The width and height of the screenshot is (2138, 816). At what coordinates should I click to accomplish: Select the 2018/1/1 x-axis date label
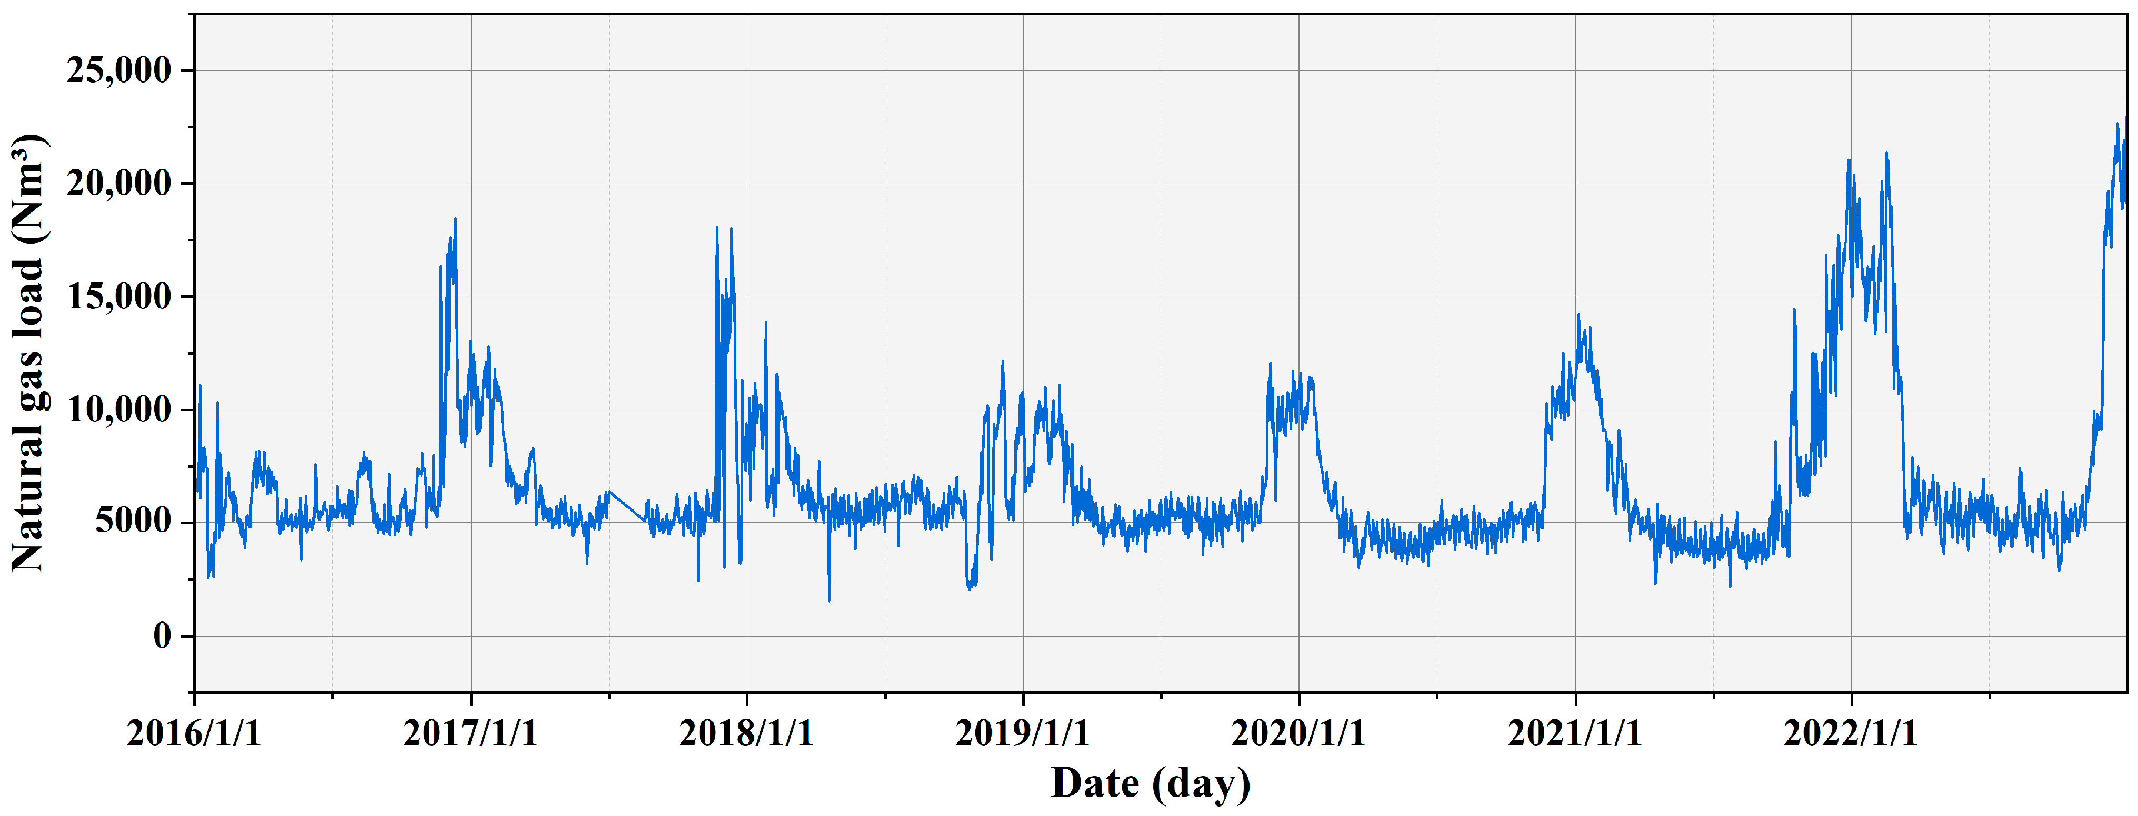click(x=746, y=733)
